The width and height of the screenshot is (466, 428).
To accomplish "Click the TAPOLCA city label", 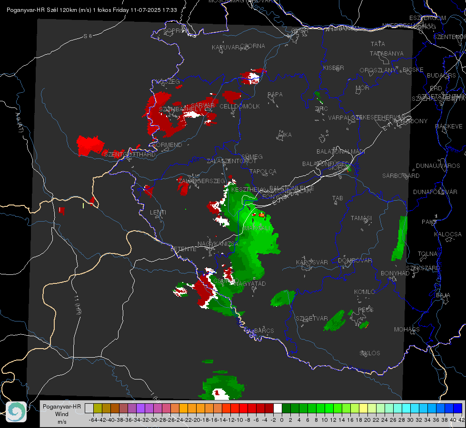I will [263, 171].
